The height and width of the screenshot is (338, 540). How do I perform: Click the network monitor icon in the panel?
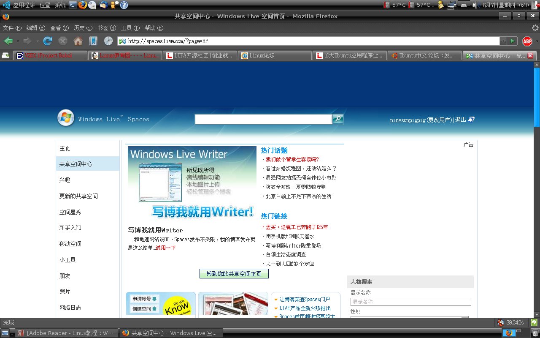452,5
